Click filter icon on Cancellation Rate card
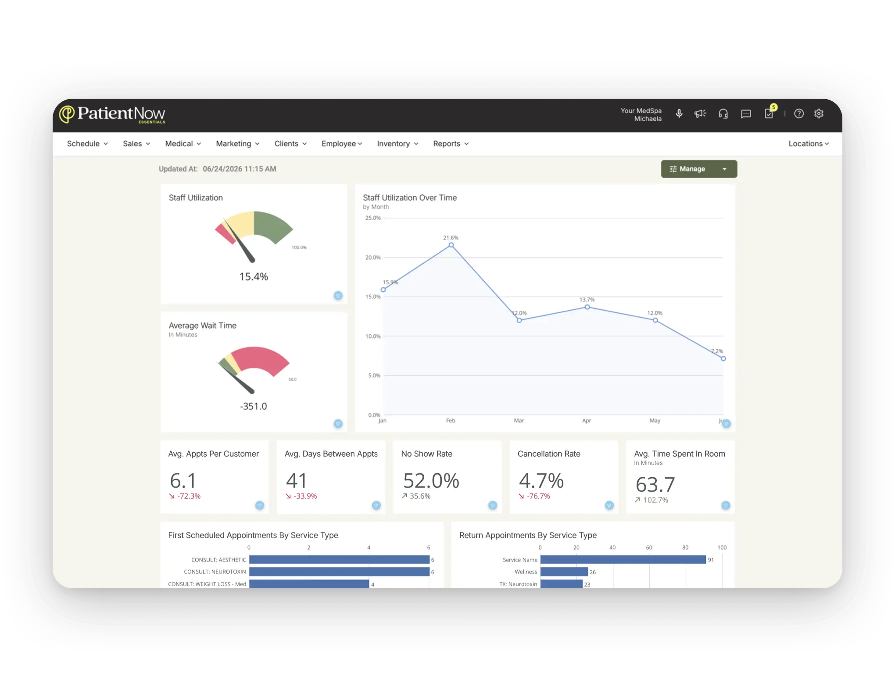 (x=609, y=505)
